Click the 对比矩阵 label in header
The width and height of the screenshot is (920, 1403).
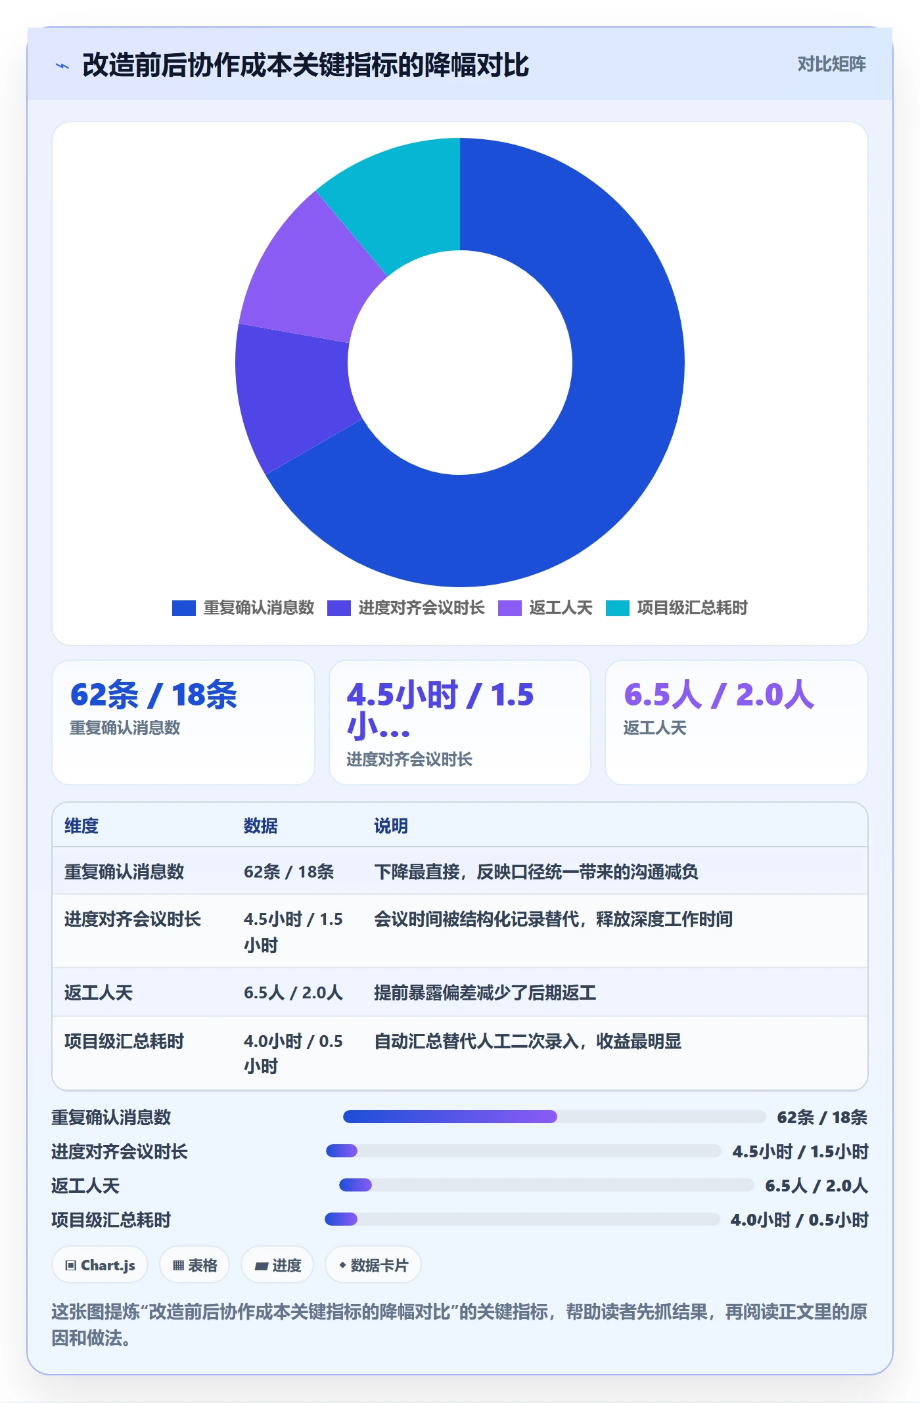[x=831, y=64]
